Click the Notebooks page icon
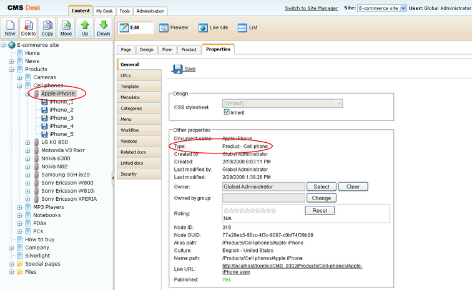This screenshot has height=290, width=472. click(28, 215)
